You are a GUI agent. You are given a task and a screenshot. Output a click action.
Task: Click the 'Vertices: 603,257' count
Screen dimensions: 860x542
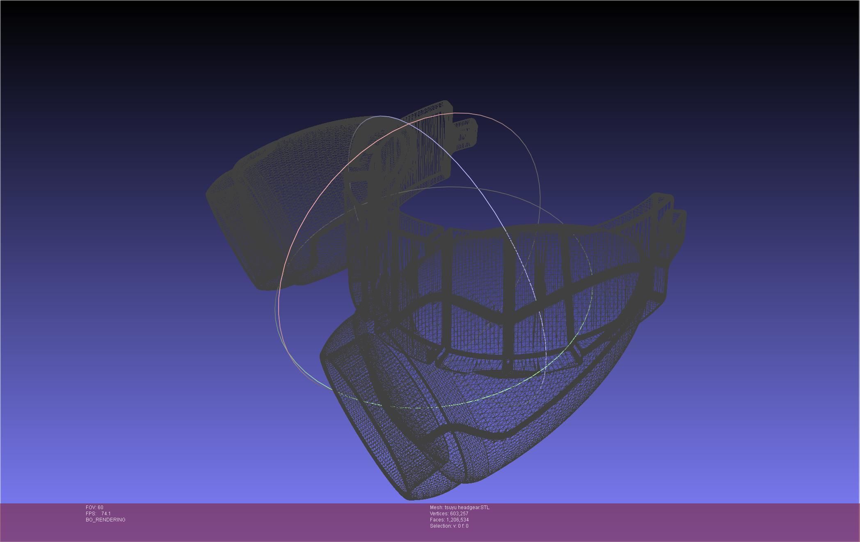449,514
